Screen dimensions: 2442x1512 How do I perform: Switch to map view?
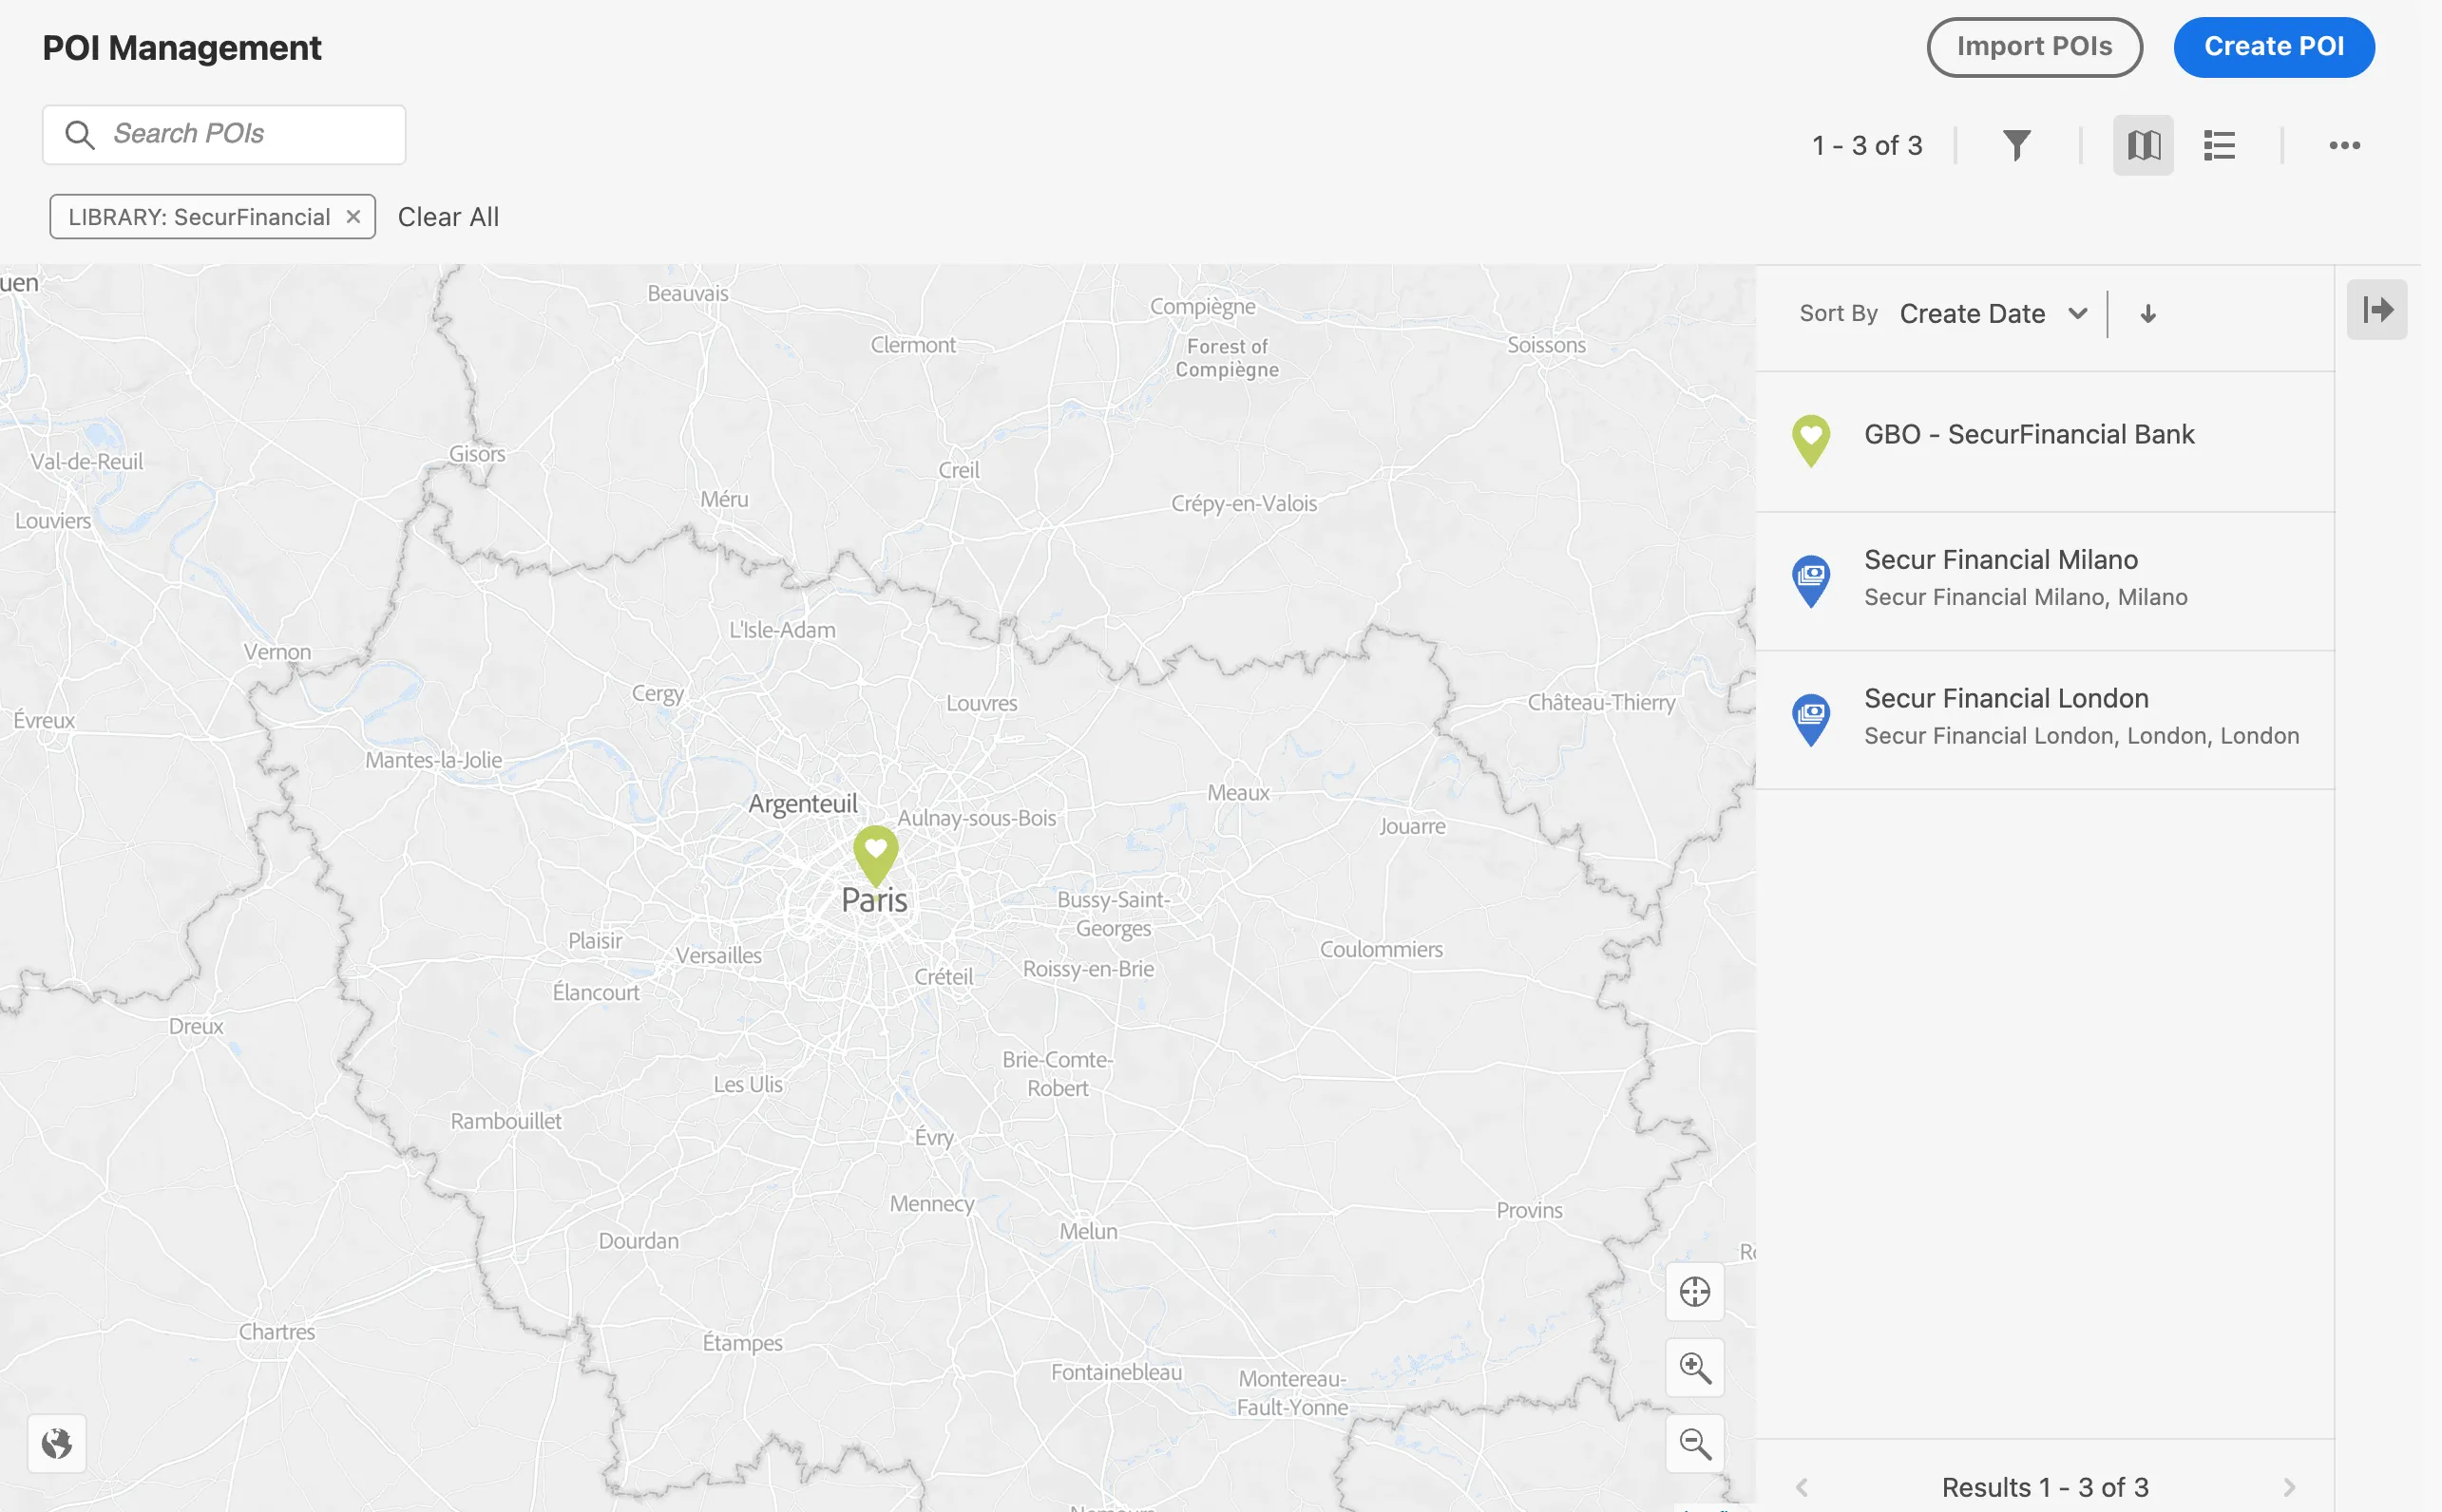point(2143,146)
